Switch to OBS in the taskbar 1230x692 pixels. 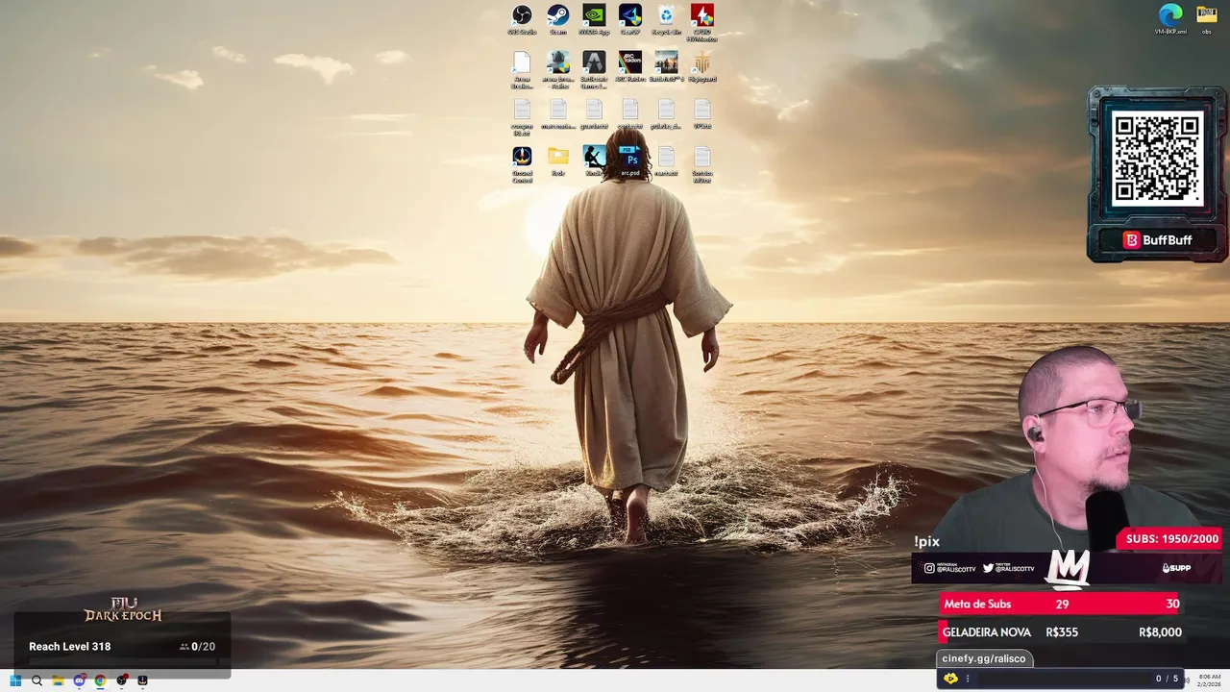click(x=121, y=680)
